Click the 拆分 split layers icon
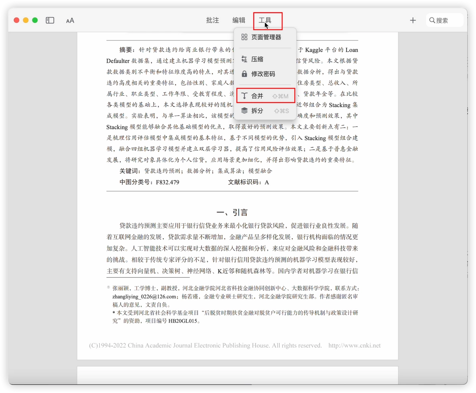The height and width of the screenshot is (393, 476). point(244,110)
